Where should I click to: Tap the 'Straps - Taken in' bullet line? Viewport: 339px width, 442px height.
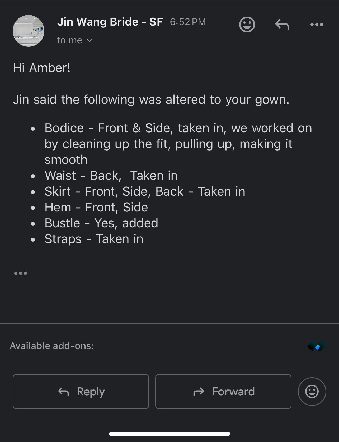[x=94, y=239]
